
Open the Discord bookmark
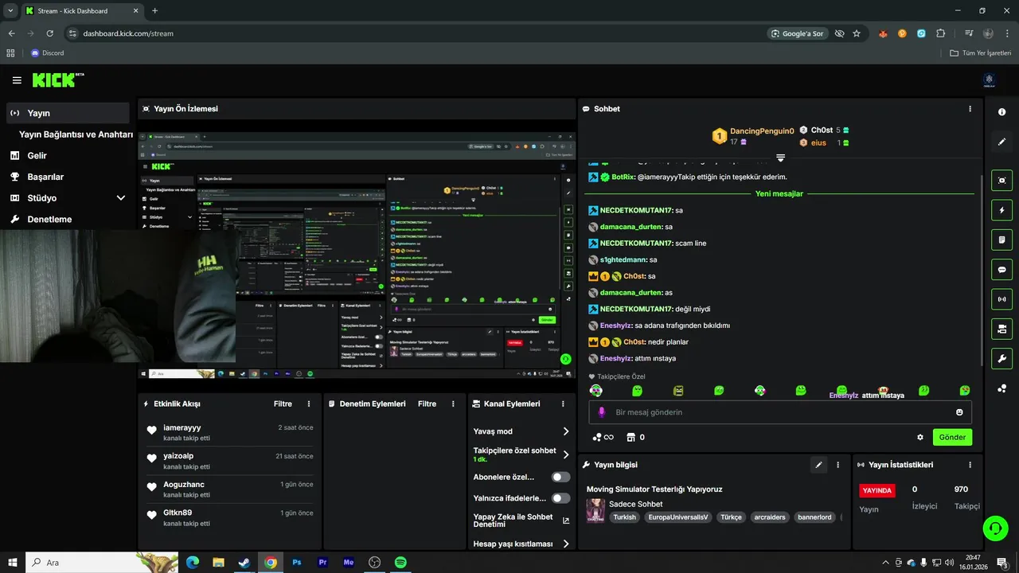pyautogui.click(x=47, y=53)
